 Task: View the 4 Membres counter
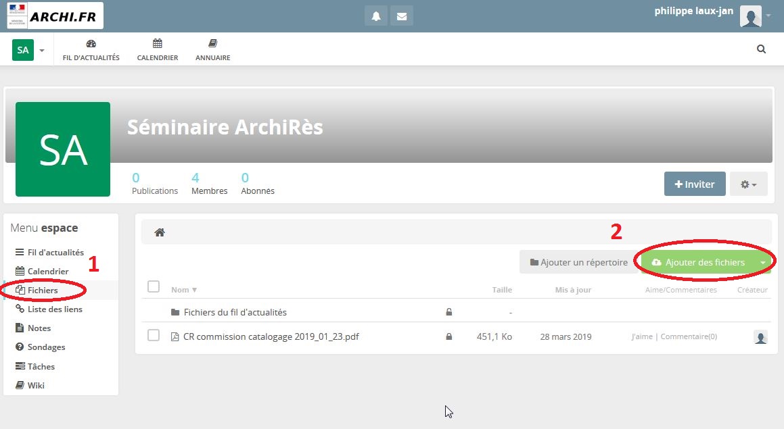[209, 184]
